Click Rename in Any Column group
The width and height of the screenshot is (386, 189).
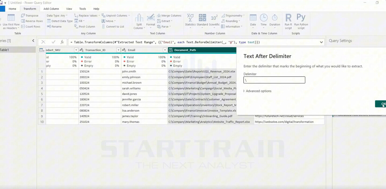point(54,27)
